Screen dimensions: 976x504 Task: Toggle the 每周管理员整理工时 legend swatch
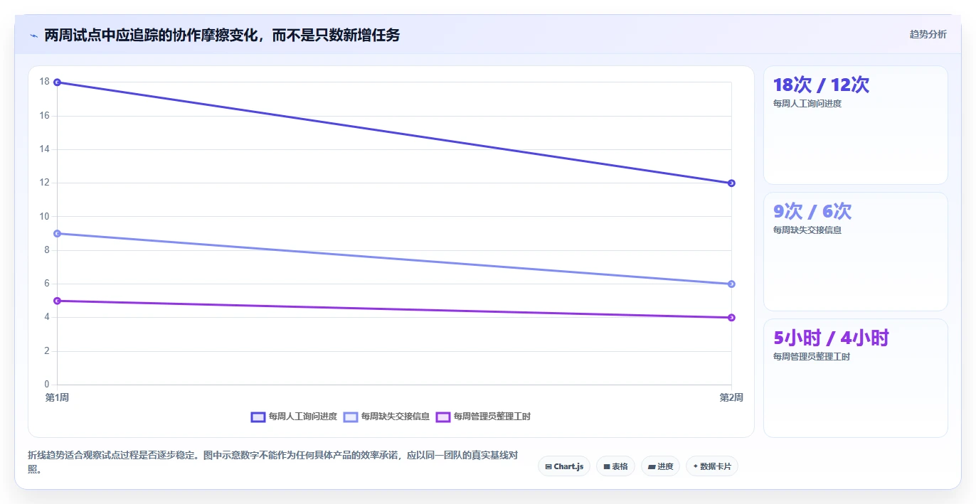(x=443, y=417)
